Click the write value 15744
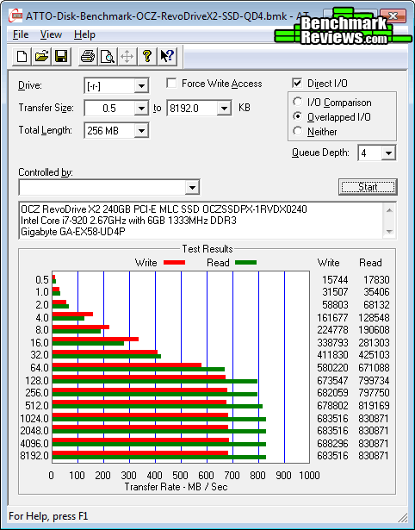 [335, 279]
